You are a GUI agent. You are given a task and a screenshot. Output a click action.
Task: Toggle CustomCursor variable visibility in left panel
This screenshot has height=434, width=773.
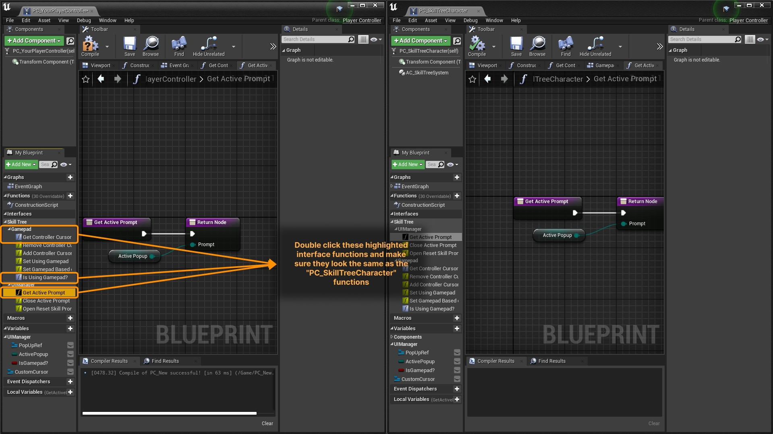70,372
